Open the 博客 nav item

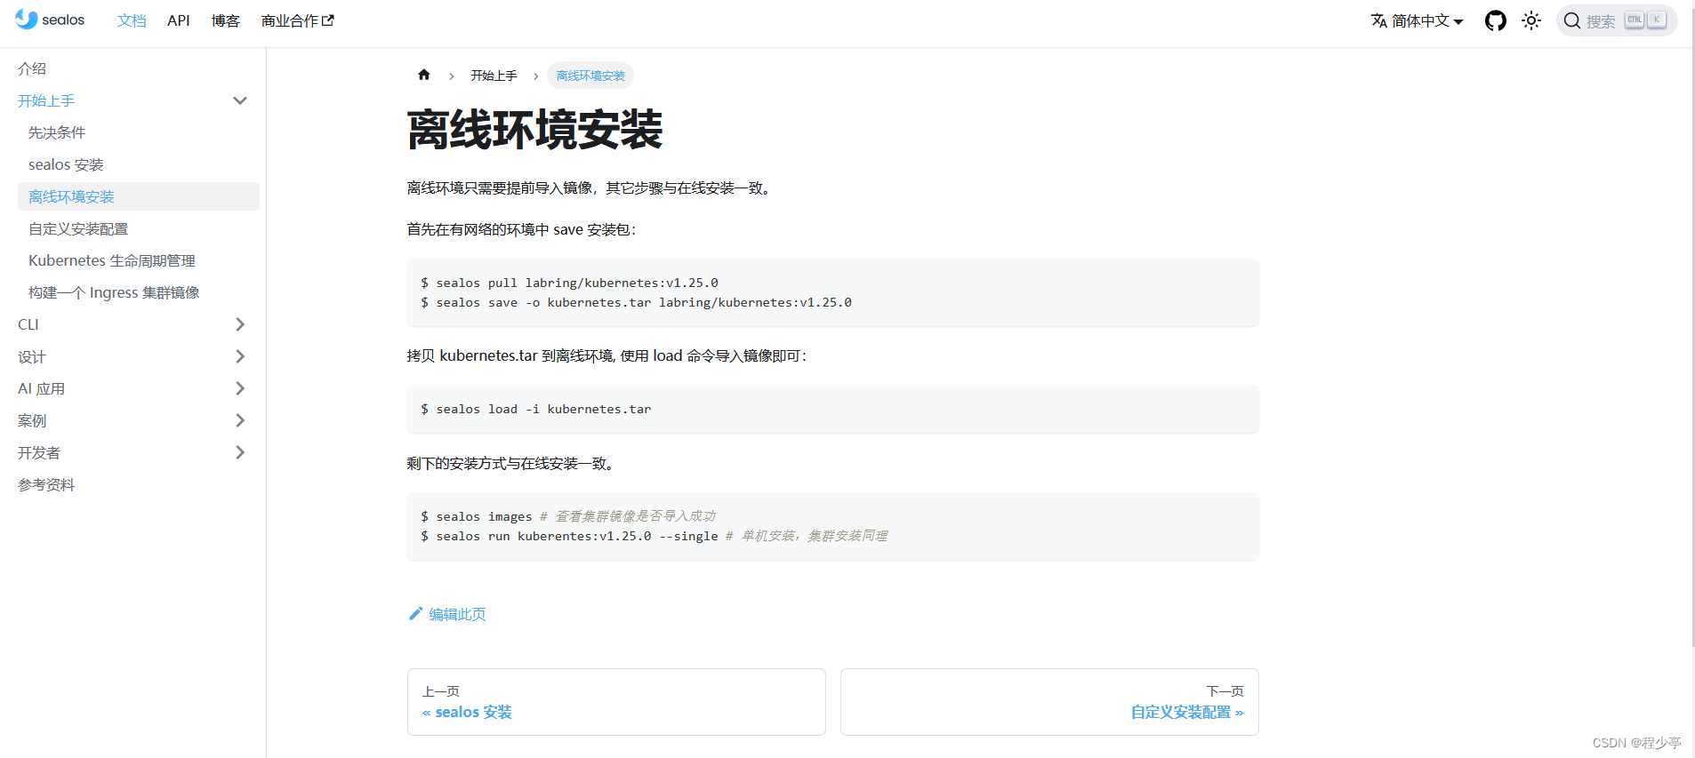coord(226,20)
